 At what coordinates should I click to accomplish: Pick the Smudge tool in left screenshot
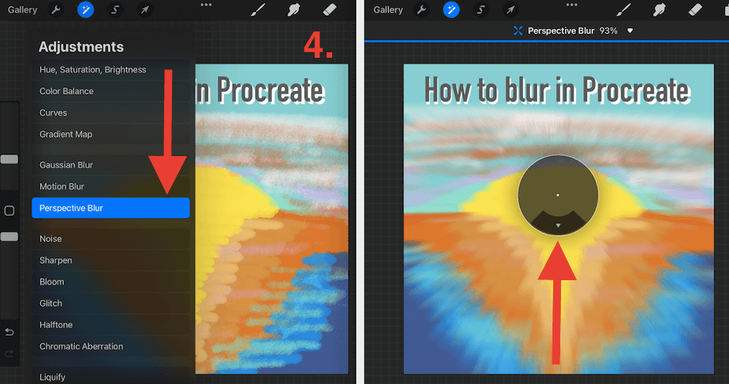[x=293, y=9]
